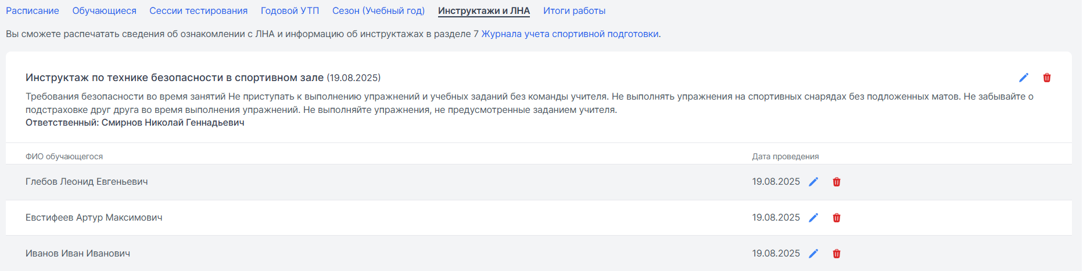Image resolution: width=1083 pixels, height=271 pixels.
Task: Open the Годовой УТП tab
Action: point(290,10)
